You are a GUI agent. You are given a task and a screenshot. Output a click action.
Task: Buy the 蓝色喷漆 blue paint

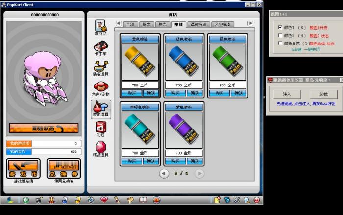click(x=175, y=93)
